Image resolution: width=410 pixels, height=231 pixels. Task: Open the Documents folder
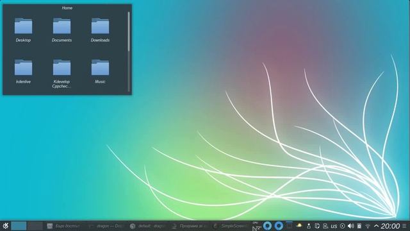(61, 30)
